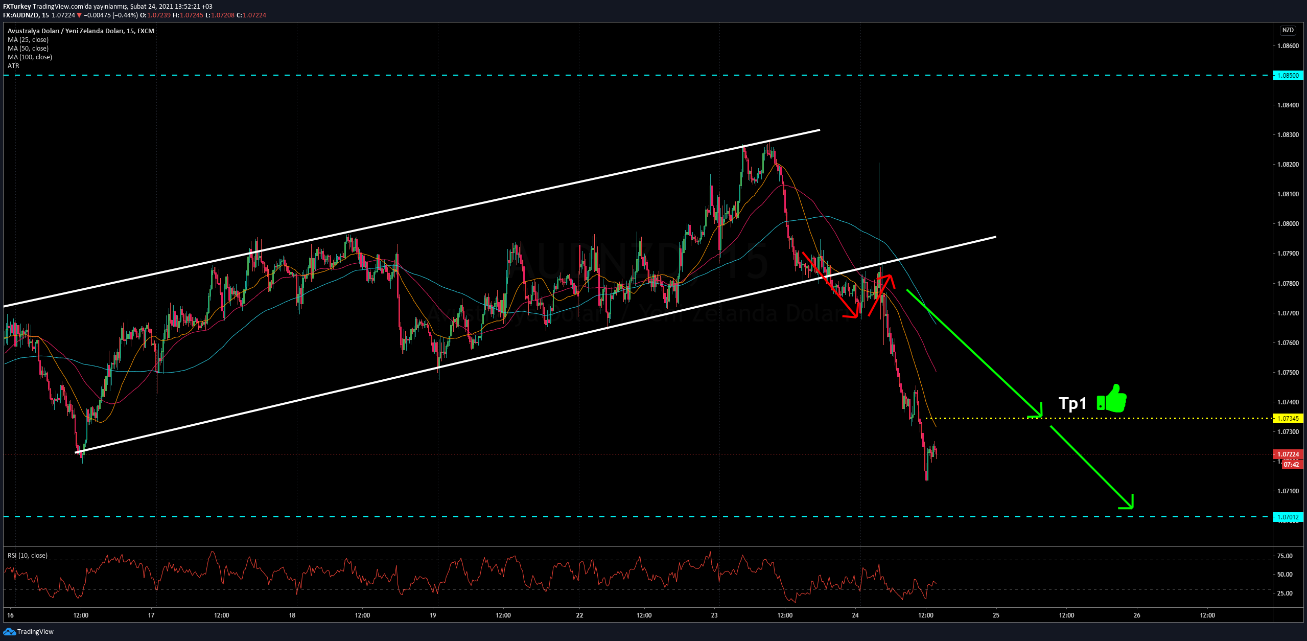The image size is (1307, 641).
Task: Click the red 1.07224 current price tag
Action: pyautogui.click(x=1288, y=454)
